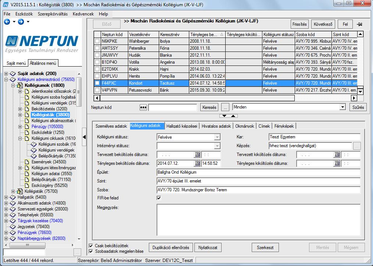Open calendar for Tényleges beköltözés dátuma
This screenshot has height=266, width=373.
[x=197, y=163]
